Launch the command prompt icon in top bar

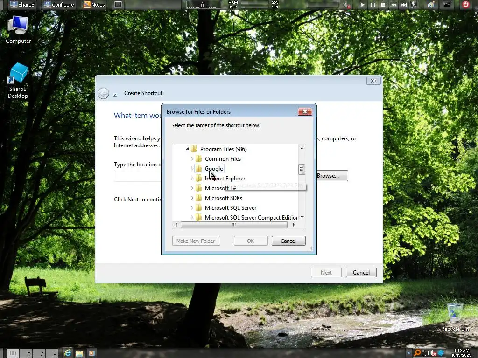coord(118,5)
